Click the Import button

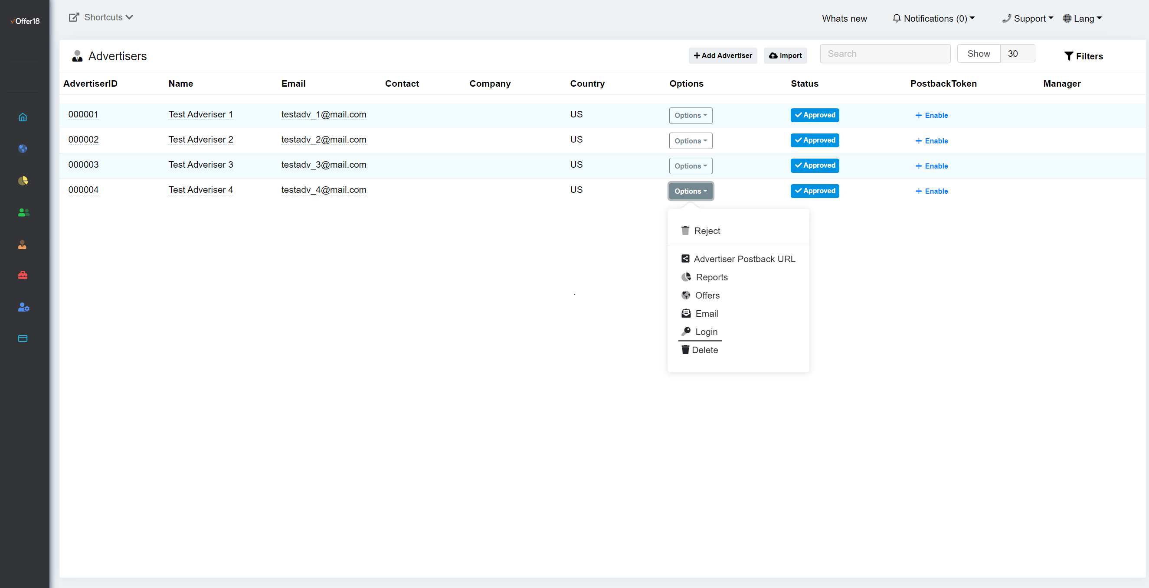tap(785, 56)
